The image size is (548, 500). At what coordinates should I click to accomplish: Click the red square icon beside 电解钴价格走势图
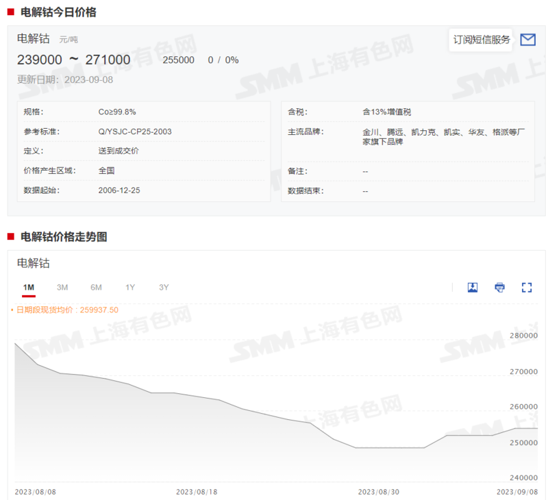click(x=10, y=238)
